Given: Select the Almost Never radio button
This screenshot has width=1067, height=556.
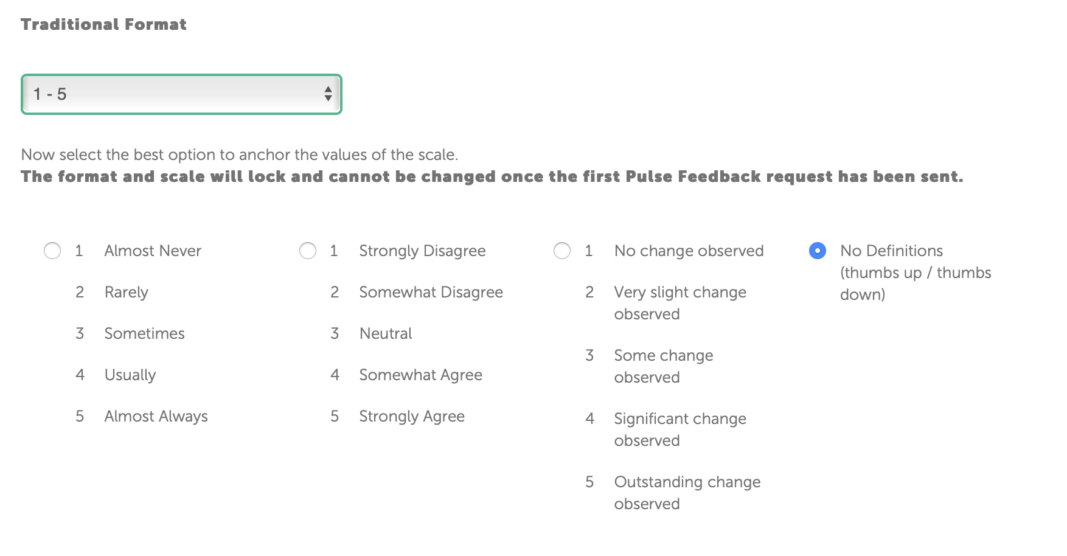Looking at the screenshot, I should point(52,251).
